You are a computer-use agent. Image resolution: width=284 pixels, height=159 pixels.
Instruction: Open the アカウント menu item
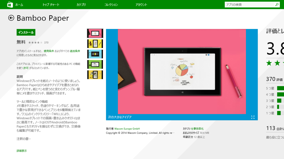tap(141, 5)
